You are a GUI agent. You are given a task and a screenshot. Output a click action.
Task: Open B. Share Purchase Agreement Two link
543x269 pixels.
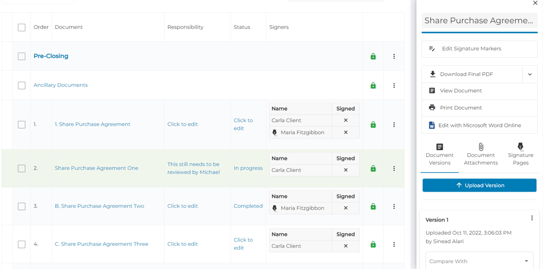99,206
